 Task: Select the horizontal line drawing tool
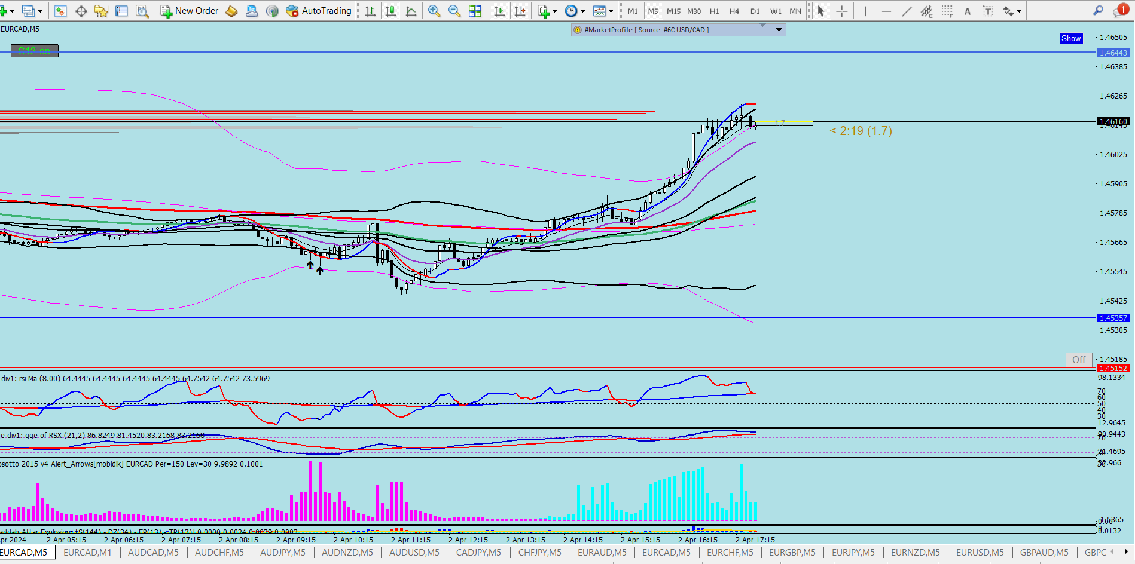pos(886,11)
